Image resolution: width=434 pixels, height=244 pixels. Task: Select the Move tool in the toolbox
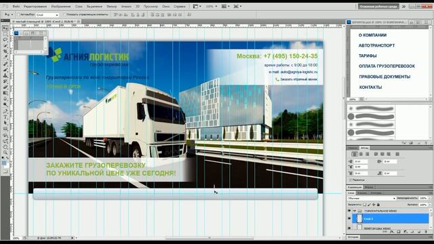tap(5, 28)
